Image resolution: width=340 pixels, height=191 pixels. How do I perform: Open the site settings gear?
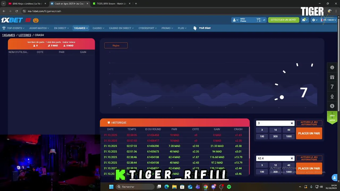coord(313,20)
